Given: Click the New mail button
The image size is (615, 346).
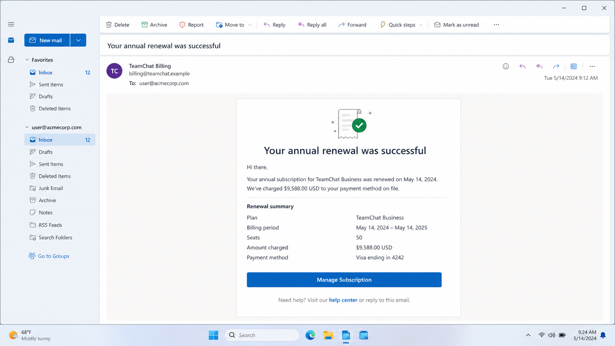Looking at the screenshot, I should click(47, 40).
